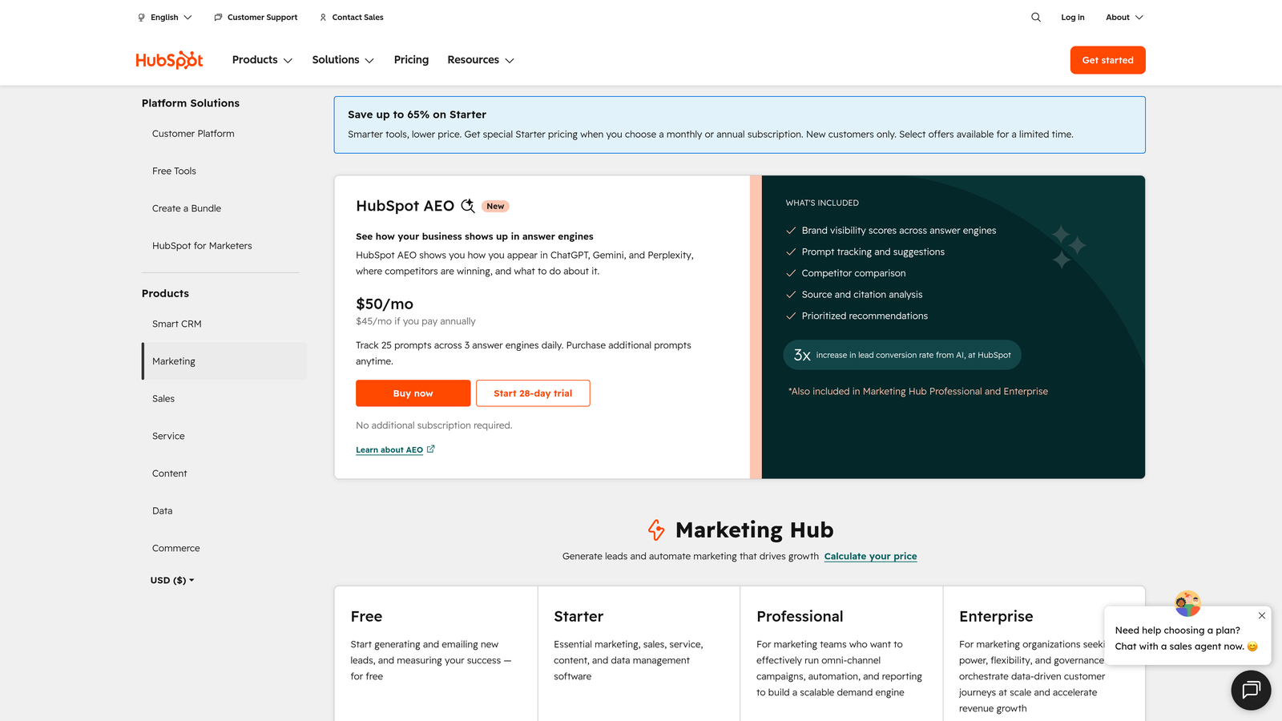Click the external link icon beside Learn about AEO
Viewport: 1282px width, 721px height.
pos(431,449)
